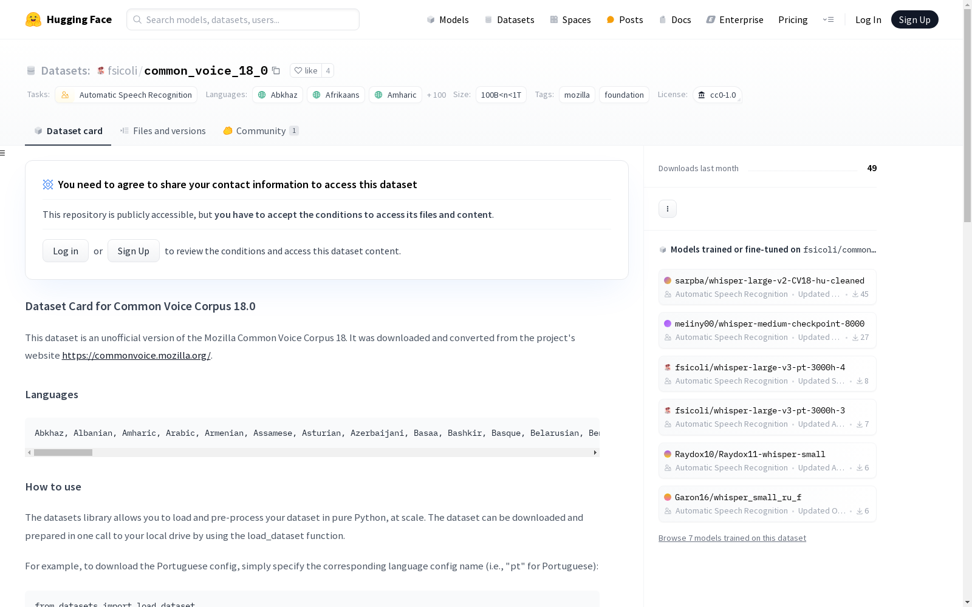Open Raydox10/Raydox11-whisper-small model

767,461
